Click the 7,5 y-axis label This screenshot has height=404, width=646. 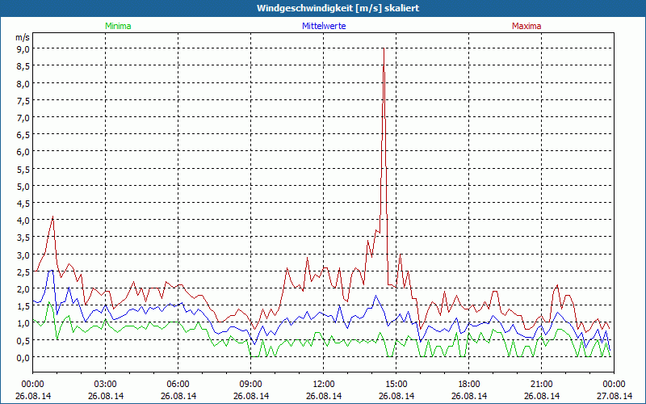tap(23, 100)
